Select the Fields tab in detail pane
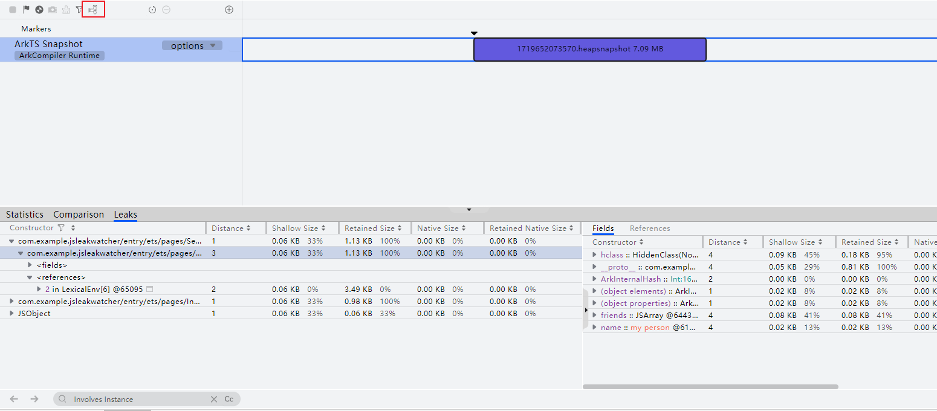The width and height of the screenshot is (937, 411). (x=603, y=228)
